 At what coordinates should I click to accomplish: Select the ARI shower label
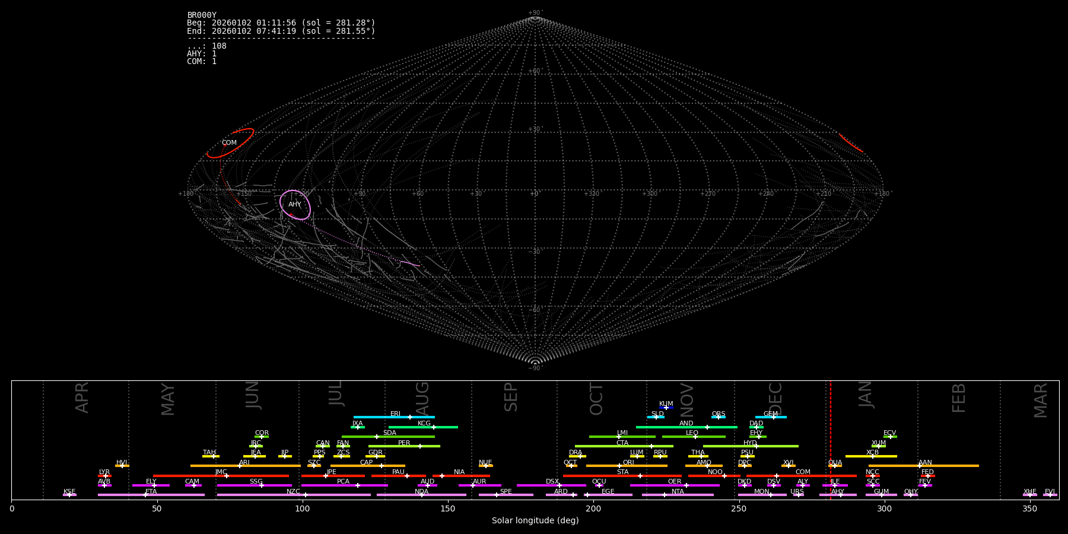point(244,463)
